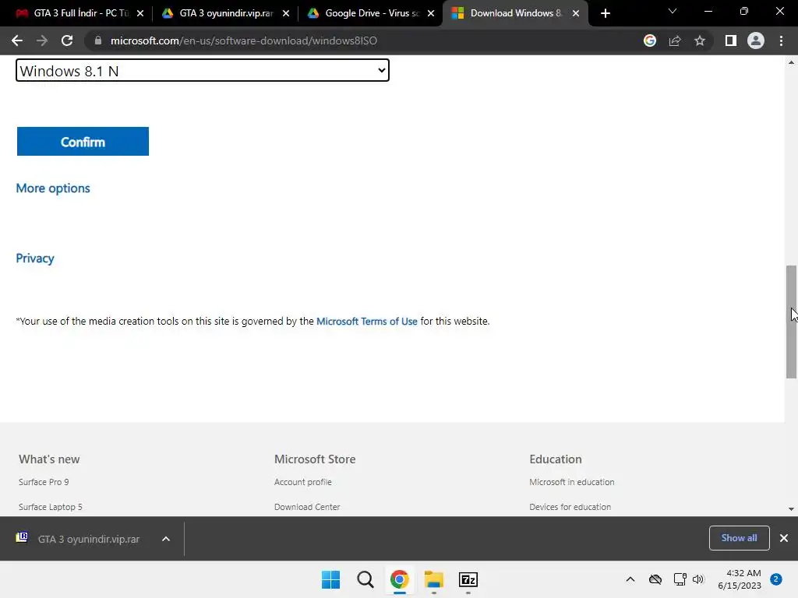Viewport: 798px width, 598px height.
Task: Open the Google account icon in address bar
Action: (650, 40)
